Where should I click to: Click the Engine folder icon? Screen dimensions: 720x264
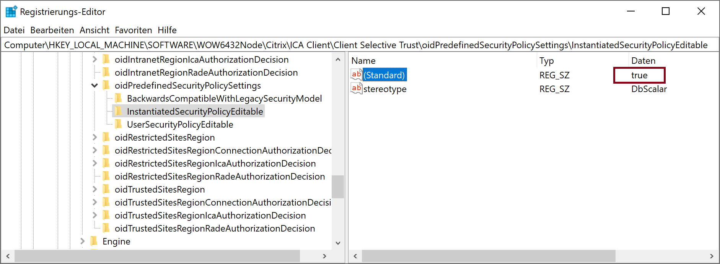[94, 241]
